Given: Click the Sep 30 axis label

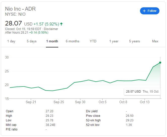Looking at the screenshot, I should click(80, 102).
